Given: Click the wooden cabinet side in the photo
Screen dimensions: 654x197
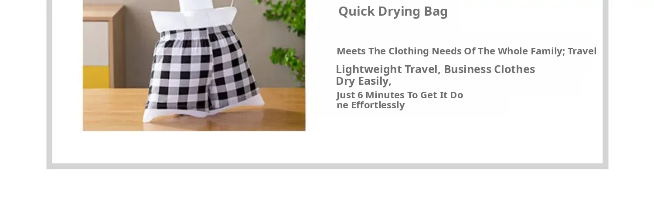Looking at the screenshot, I should (x=117, y=48).
